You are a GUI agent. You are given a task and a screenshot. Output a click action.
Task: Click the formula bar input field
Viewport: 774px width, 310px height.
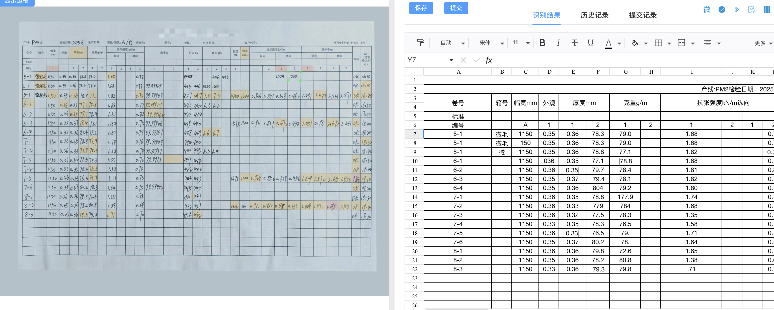click(x=636, y=60)
